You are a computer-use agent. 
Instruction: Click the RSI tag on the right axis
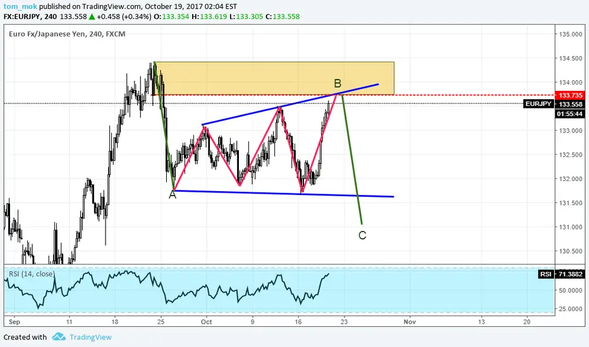pos(545,274)
